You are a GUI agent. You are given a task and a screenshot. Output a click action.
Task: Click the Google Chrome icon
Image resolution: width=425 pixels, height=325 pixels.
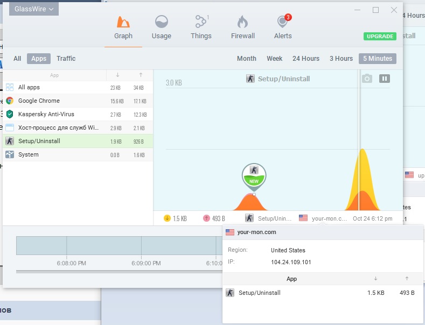10,101
